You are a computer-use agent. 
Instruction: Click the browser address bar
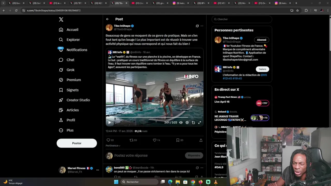coord(155,10)
